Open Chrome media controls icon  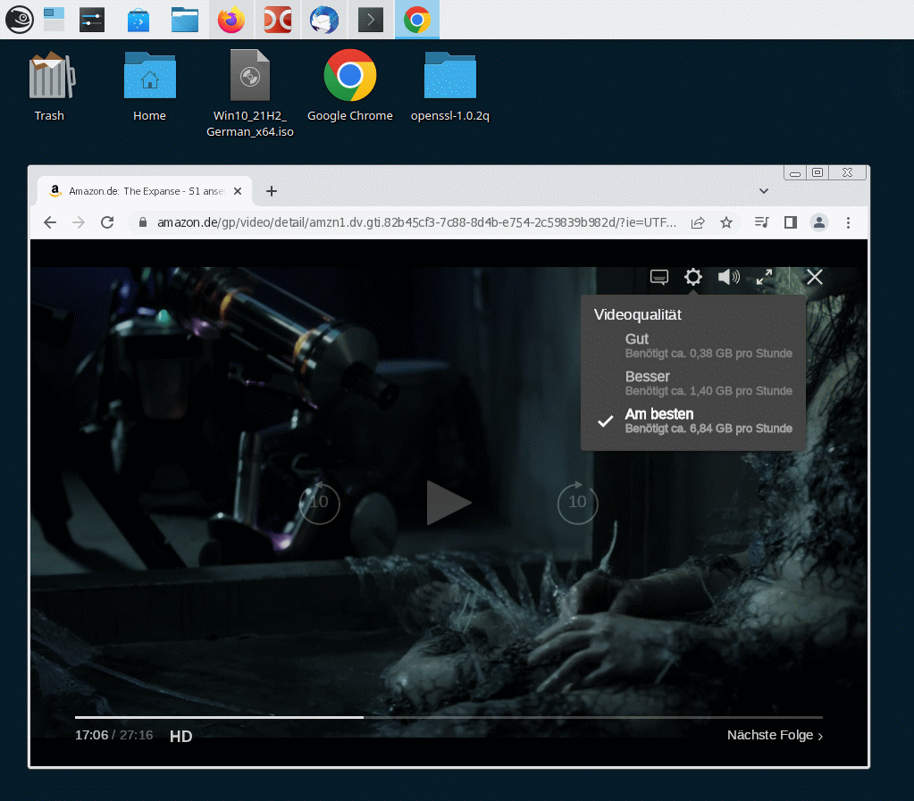pyautogui.click(x=762, y=222)
